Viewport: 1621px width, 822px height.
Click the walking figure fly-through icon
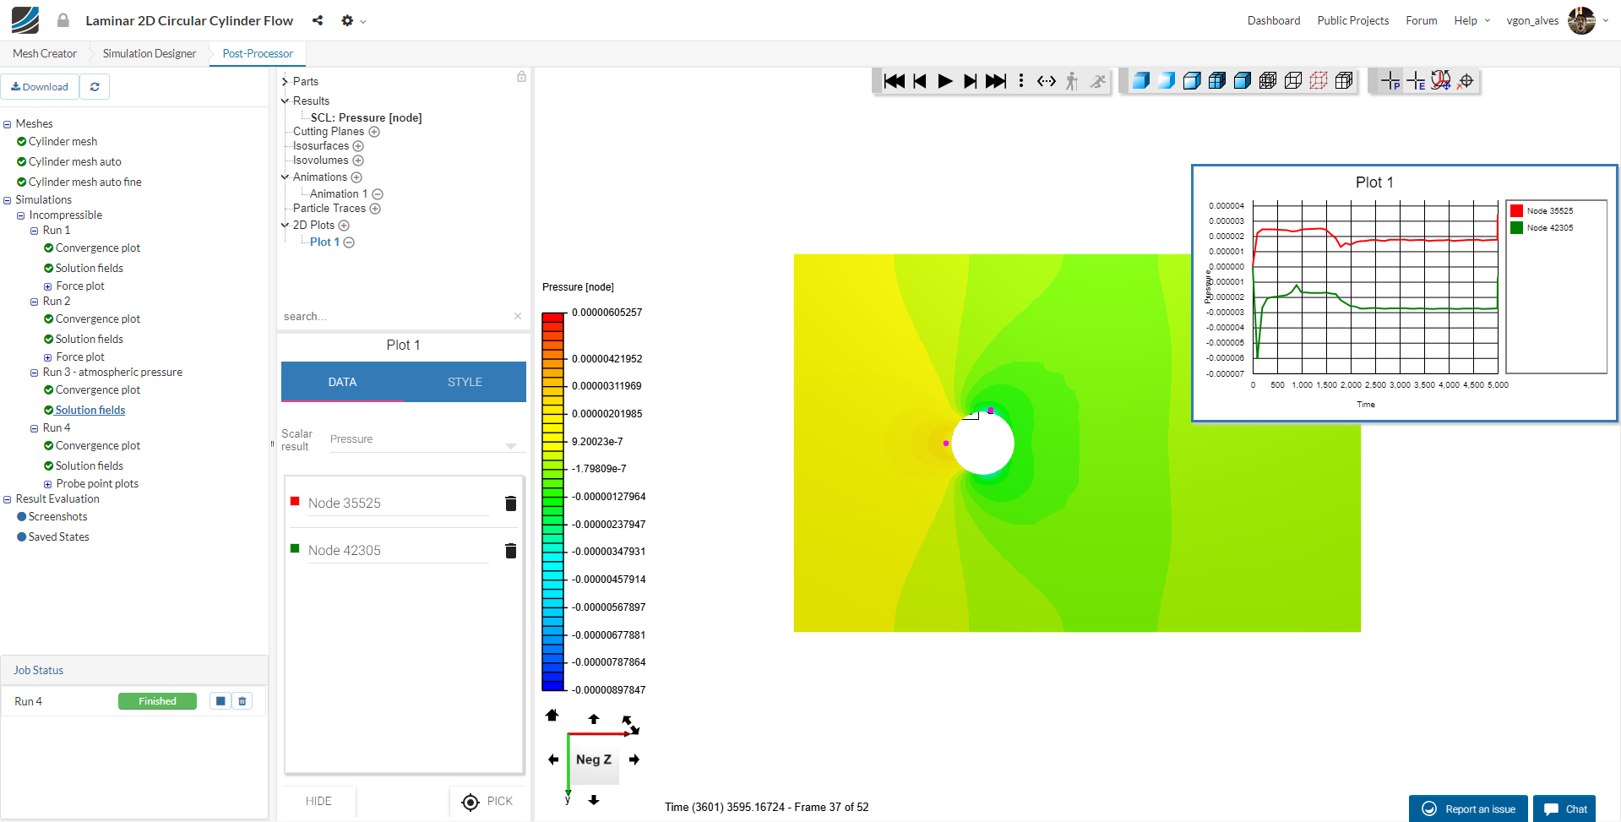(1070, 81)
